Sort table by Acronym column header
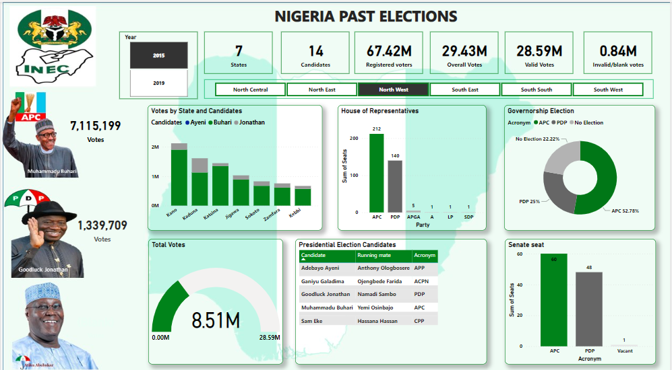 (x=424, y=256)
